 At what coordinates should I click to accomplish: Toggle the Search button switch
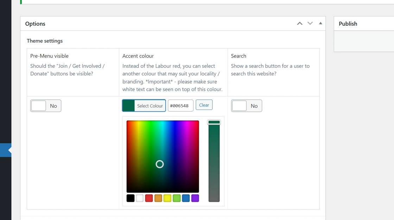pos(247,106)
